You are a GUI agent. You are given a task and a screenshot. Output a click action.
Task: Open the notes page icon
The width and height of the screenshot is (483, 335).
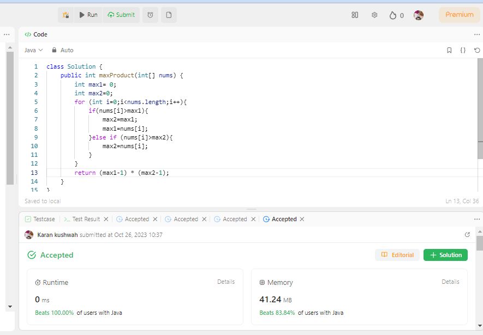coord(169,15)
